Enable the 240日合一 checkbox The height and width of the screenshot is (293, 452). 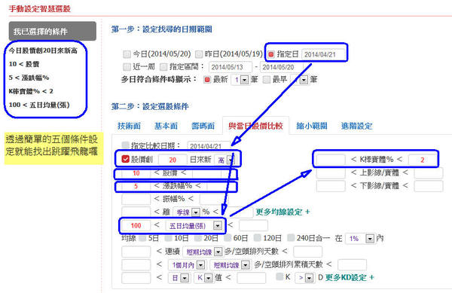(291, 238)
